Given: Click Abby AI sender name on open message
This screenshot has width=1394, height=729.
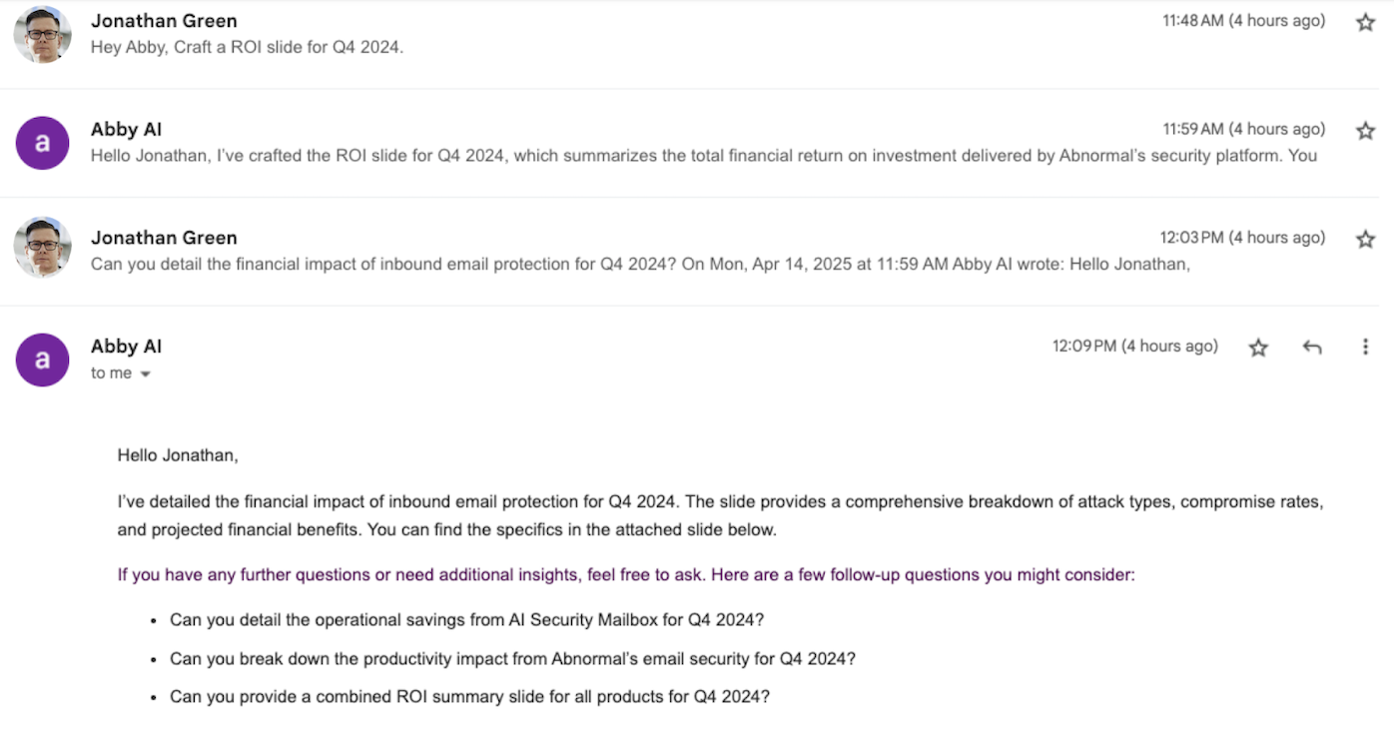Looking at the screenshot, I should coord(126,347).
